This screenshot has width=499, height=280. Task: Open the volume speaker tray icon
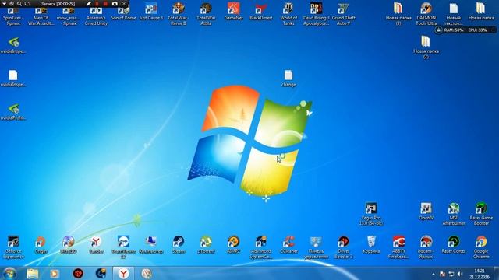(x=460, y=274)
